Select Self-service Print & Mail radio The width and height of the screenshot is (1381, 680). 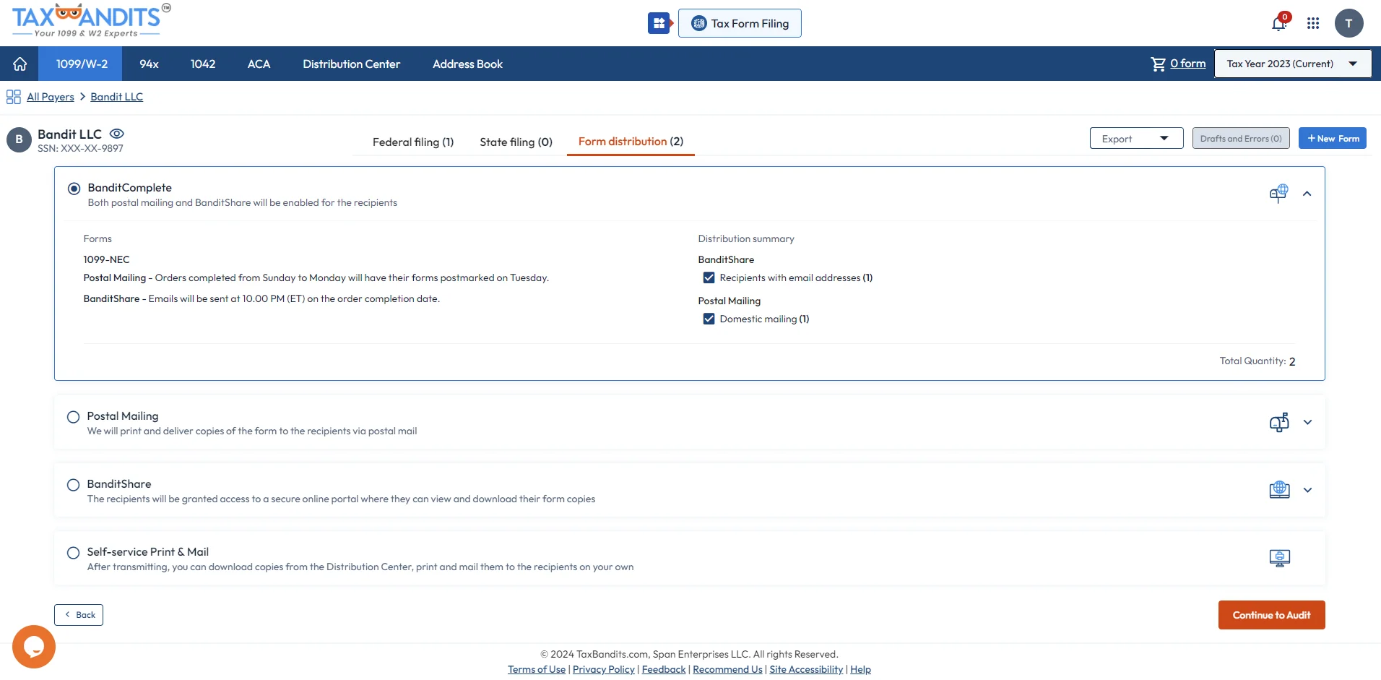tap(73, 553)
